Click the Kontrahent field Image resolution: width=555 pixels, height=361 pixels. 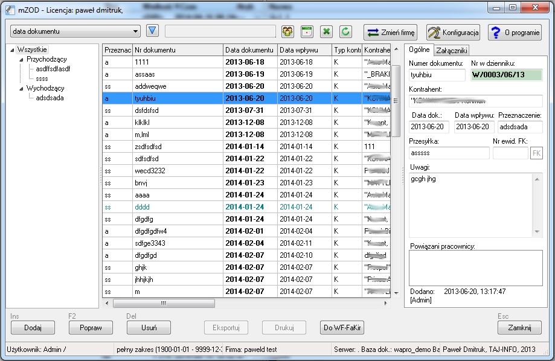pyautogui.click(x=476, y=101)
